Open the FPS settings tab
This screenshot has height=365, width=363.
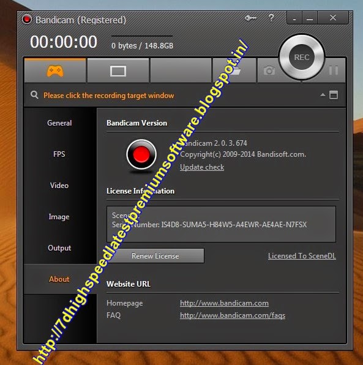59,154
